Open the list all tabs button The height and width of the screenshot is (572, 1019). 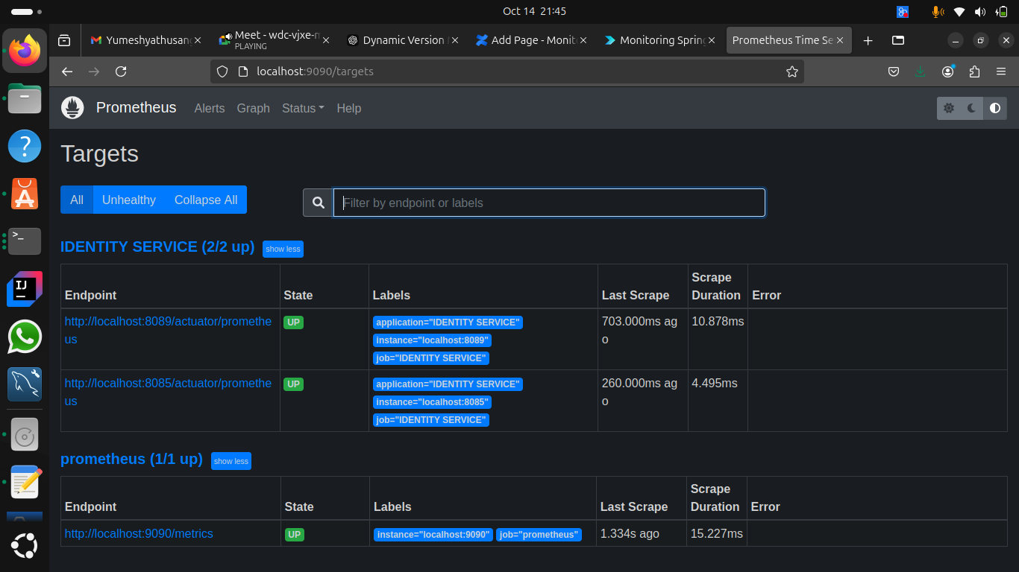(898, 40)
